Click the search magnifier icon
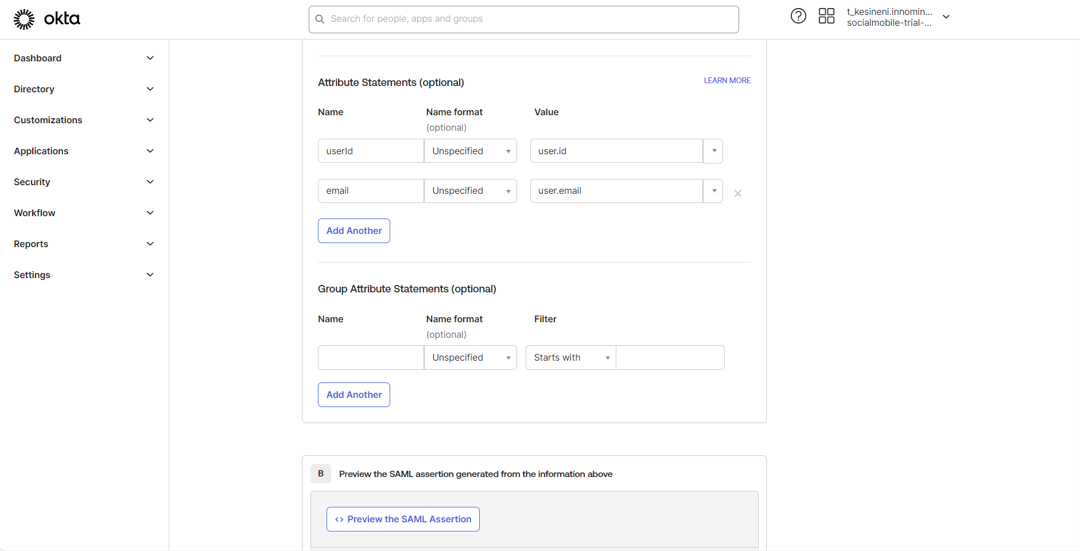Image resolution: width=1080 pixels, height=551 pixels. [320, 19]
